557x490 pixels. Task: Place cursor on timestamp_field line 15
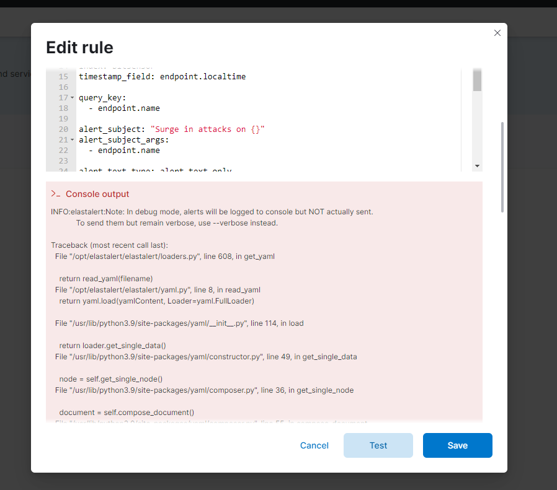163,77
